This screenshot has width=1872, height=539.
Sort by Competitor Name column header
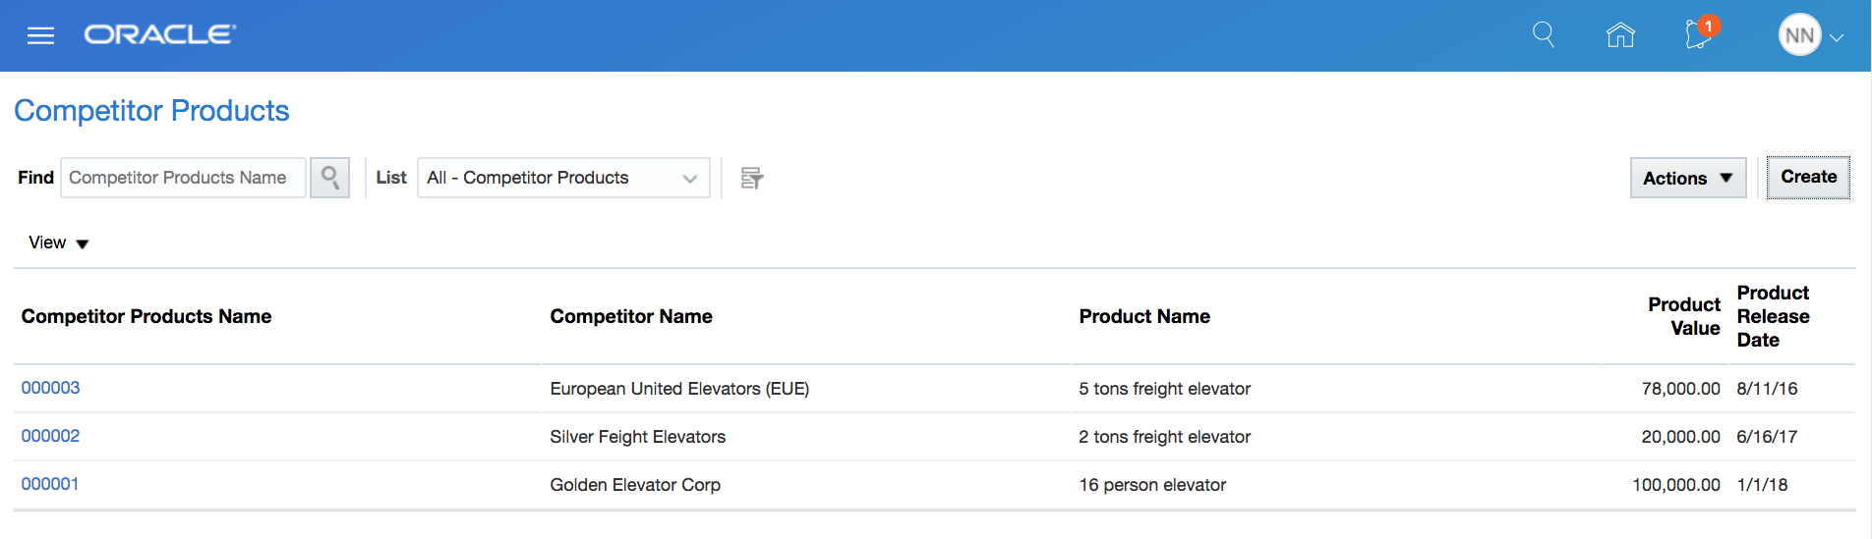(x=631, y=316)
